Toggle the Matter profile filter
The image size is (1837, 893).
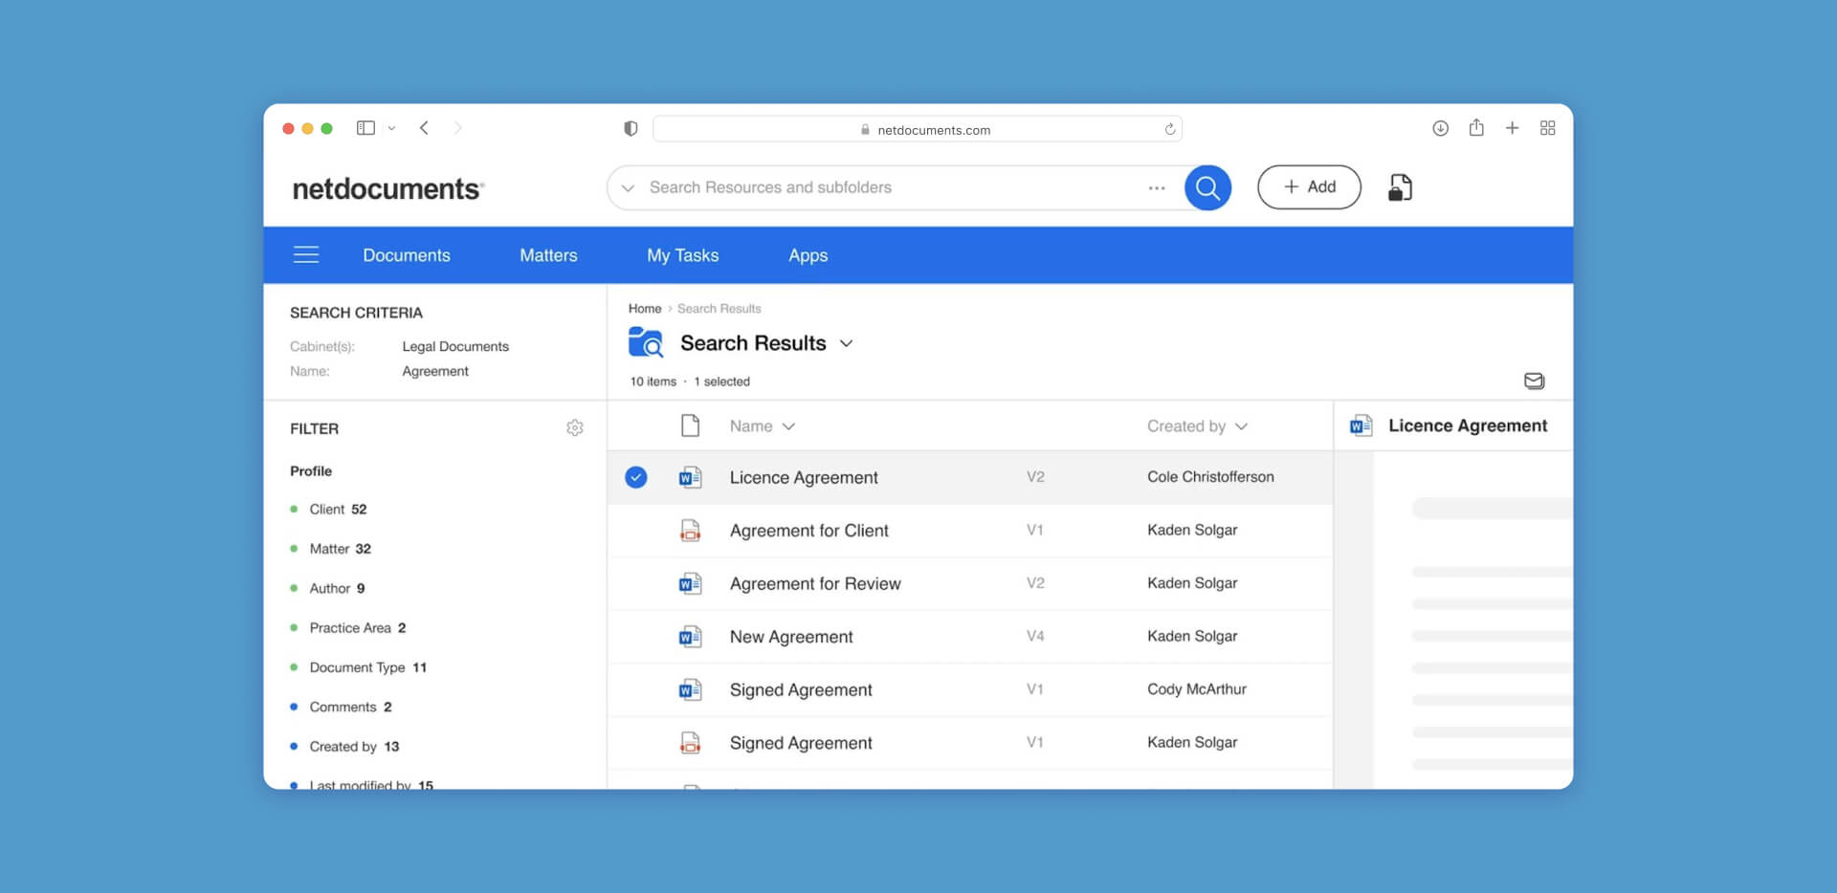tap(330, 548)
